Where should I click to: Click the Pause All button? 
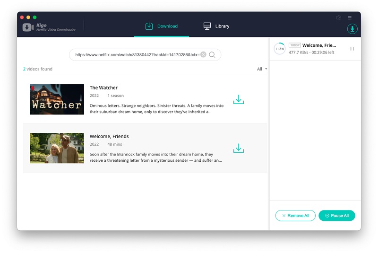point(337,216)
